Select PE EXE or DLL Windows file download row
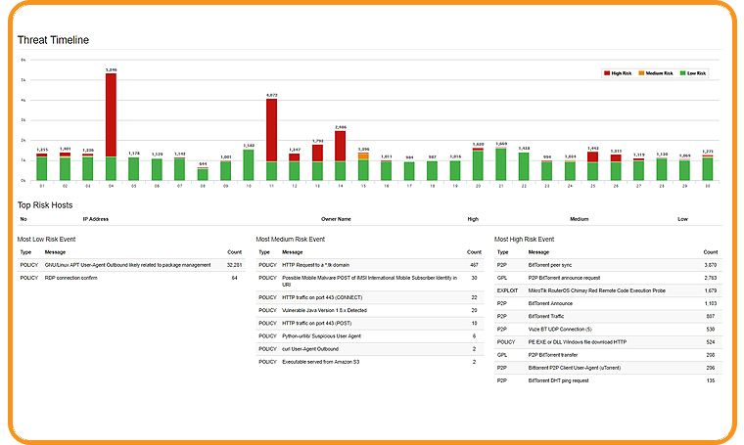Screen dimensions: 744x445 point(580,342)
